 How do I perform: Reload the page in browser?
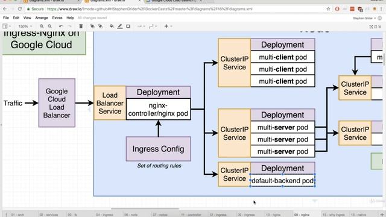20,9
